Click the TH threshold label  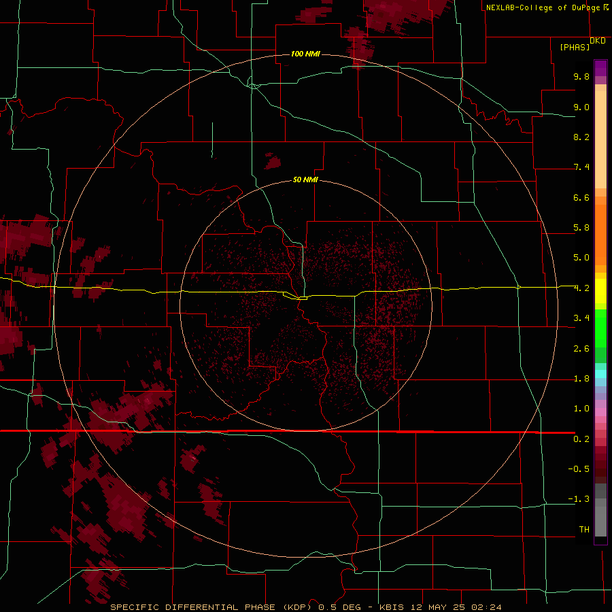[x=584, y=530]
